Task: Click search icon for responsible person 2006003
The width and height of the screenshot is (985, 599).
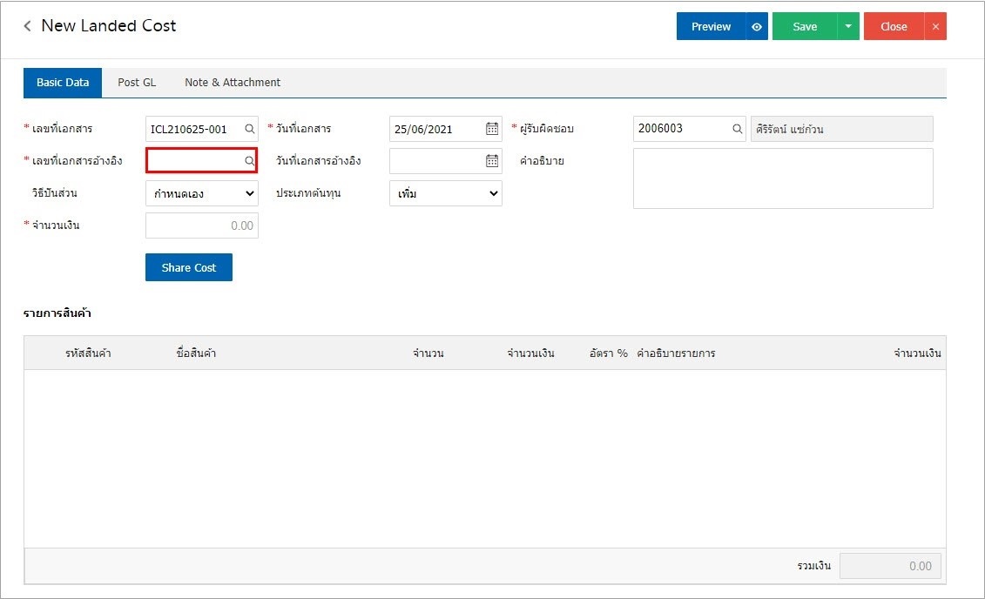Action: click(737, 129)
